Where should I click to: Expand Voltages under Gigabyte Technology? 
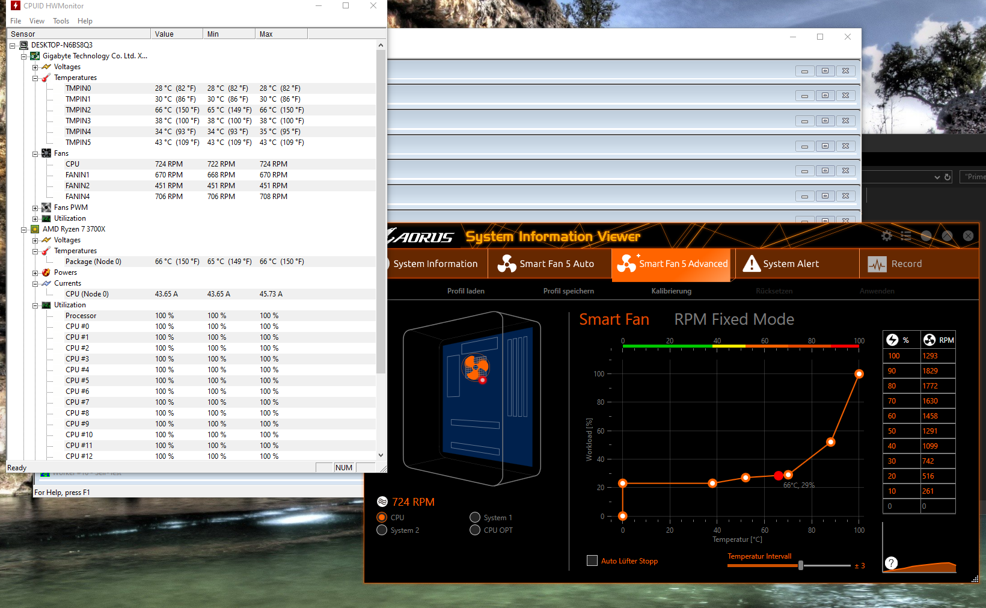coord(35,67)
